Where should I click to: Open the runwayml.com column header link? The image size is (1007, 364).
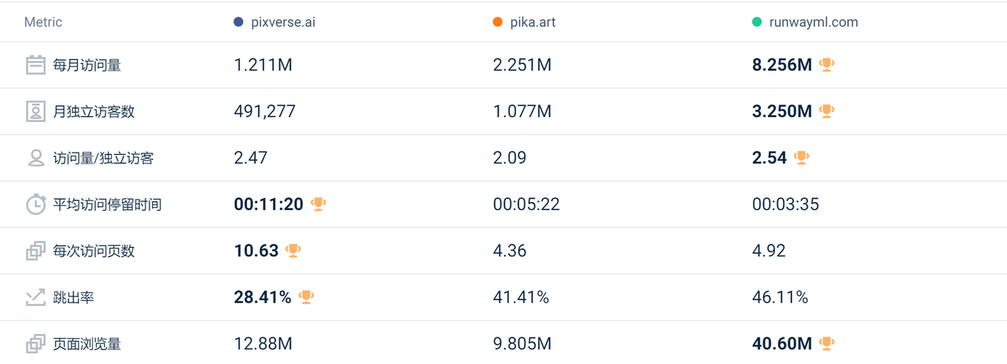(813, 22)
